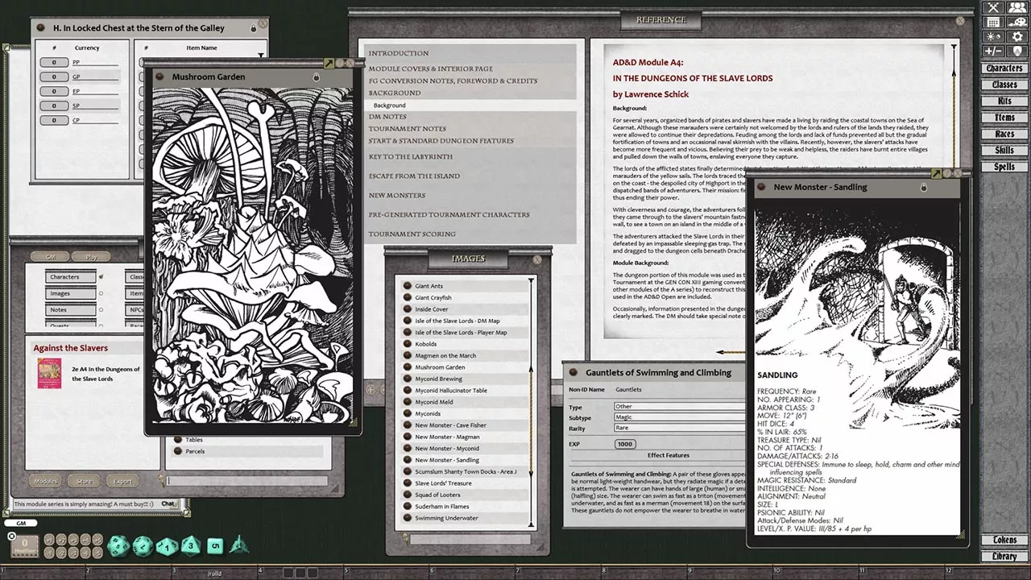
Task: Click the link icon beside Kobolds
Action: (408, 344)
